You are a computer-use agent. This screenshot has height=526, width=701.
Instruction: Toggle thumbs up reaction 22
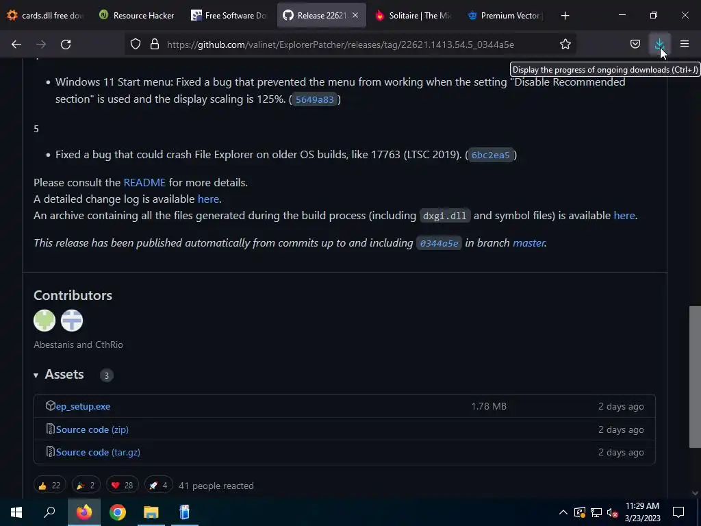49,486
